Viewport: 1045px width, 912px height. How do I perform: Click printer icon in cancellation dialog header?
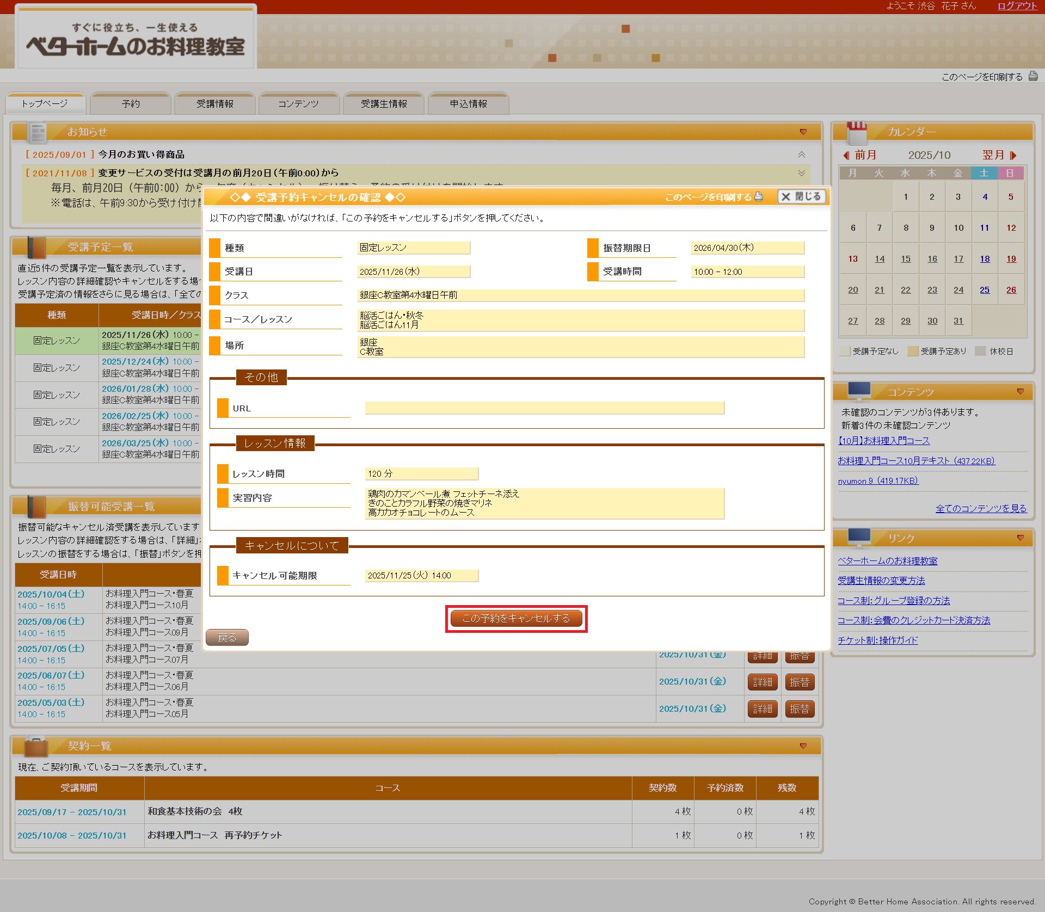759,197
